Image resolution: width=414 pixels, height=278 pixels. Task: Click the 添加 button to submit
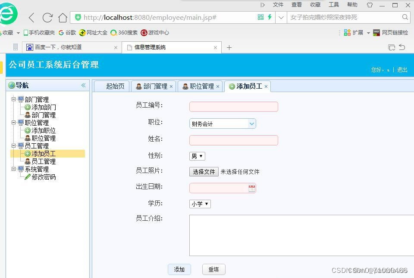[179, 269]
